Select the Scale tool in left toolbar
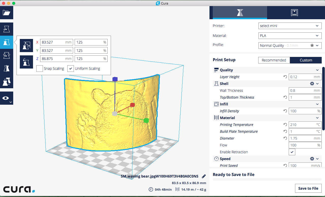Screen dimensions: 325x197 (7, 42)
